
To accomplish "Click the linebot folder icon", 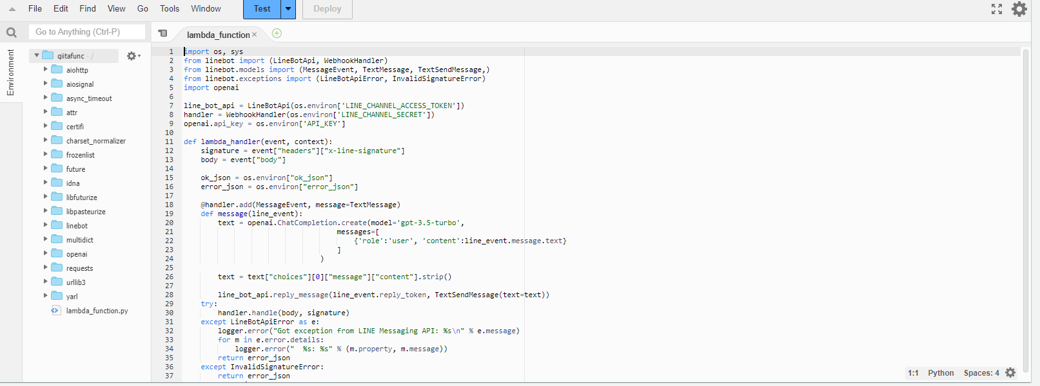I will [x=57, y=226].
